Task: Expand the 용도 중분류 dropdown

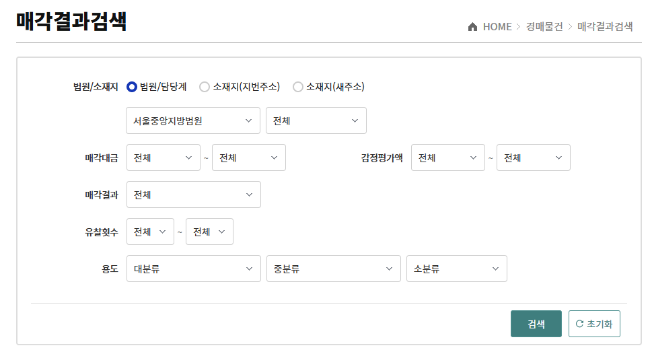Action: point(333,269)
